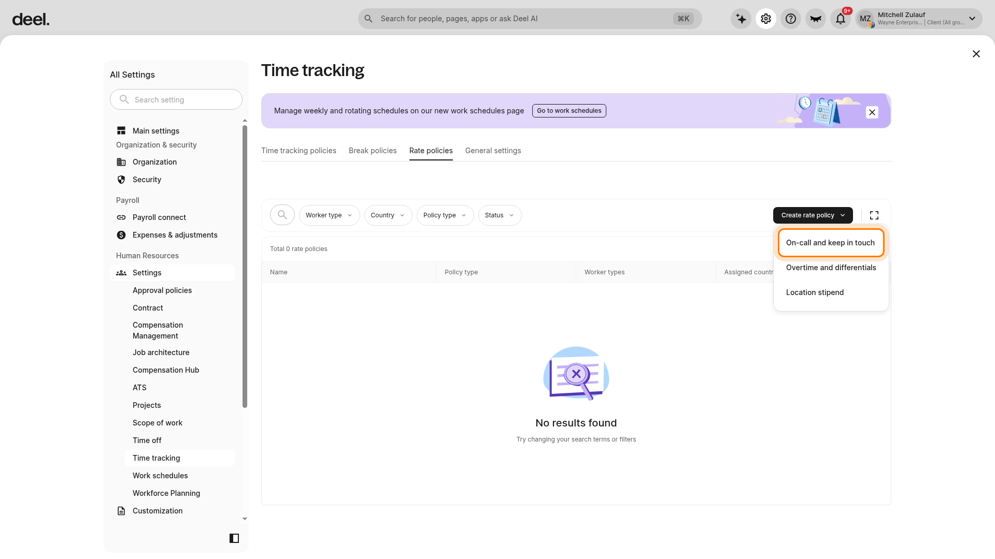Switch to General settings tab

tap(493, 151)
